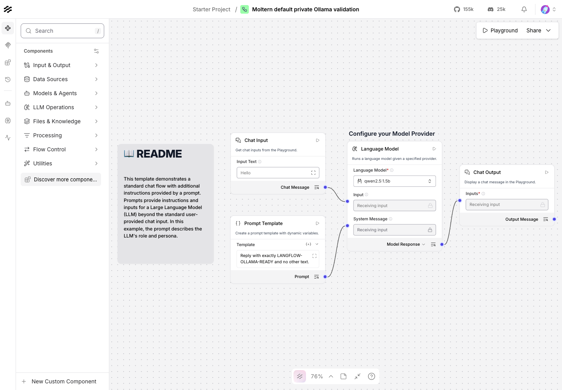Screen dimensions: 562x390
Task: Expand the Utilities category
Action: coord(61,163)
